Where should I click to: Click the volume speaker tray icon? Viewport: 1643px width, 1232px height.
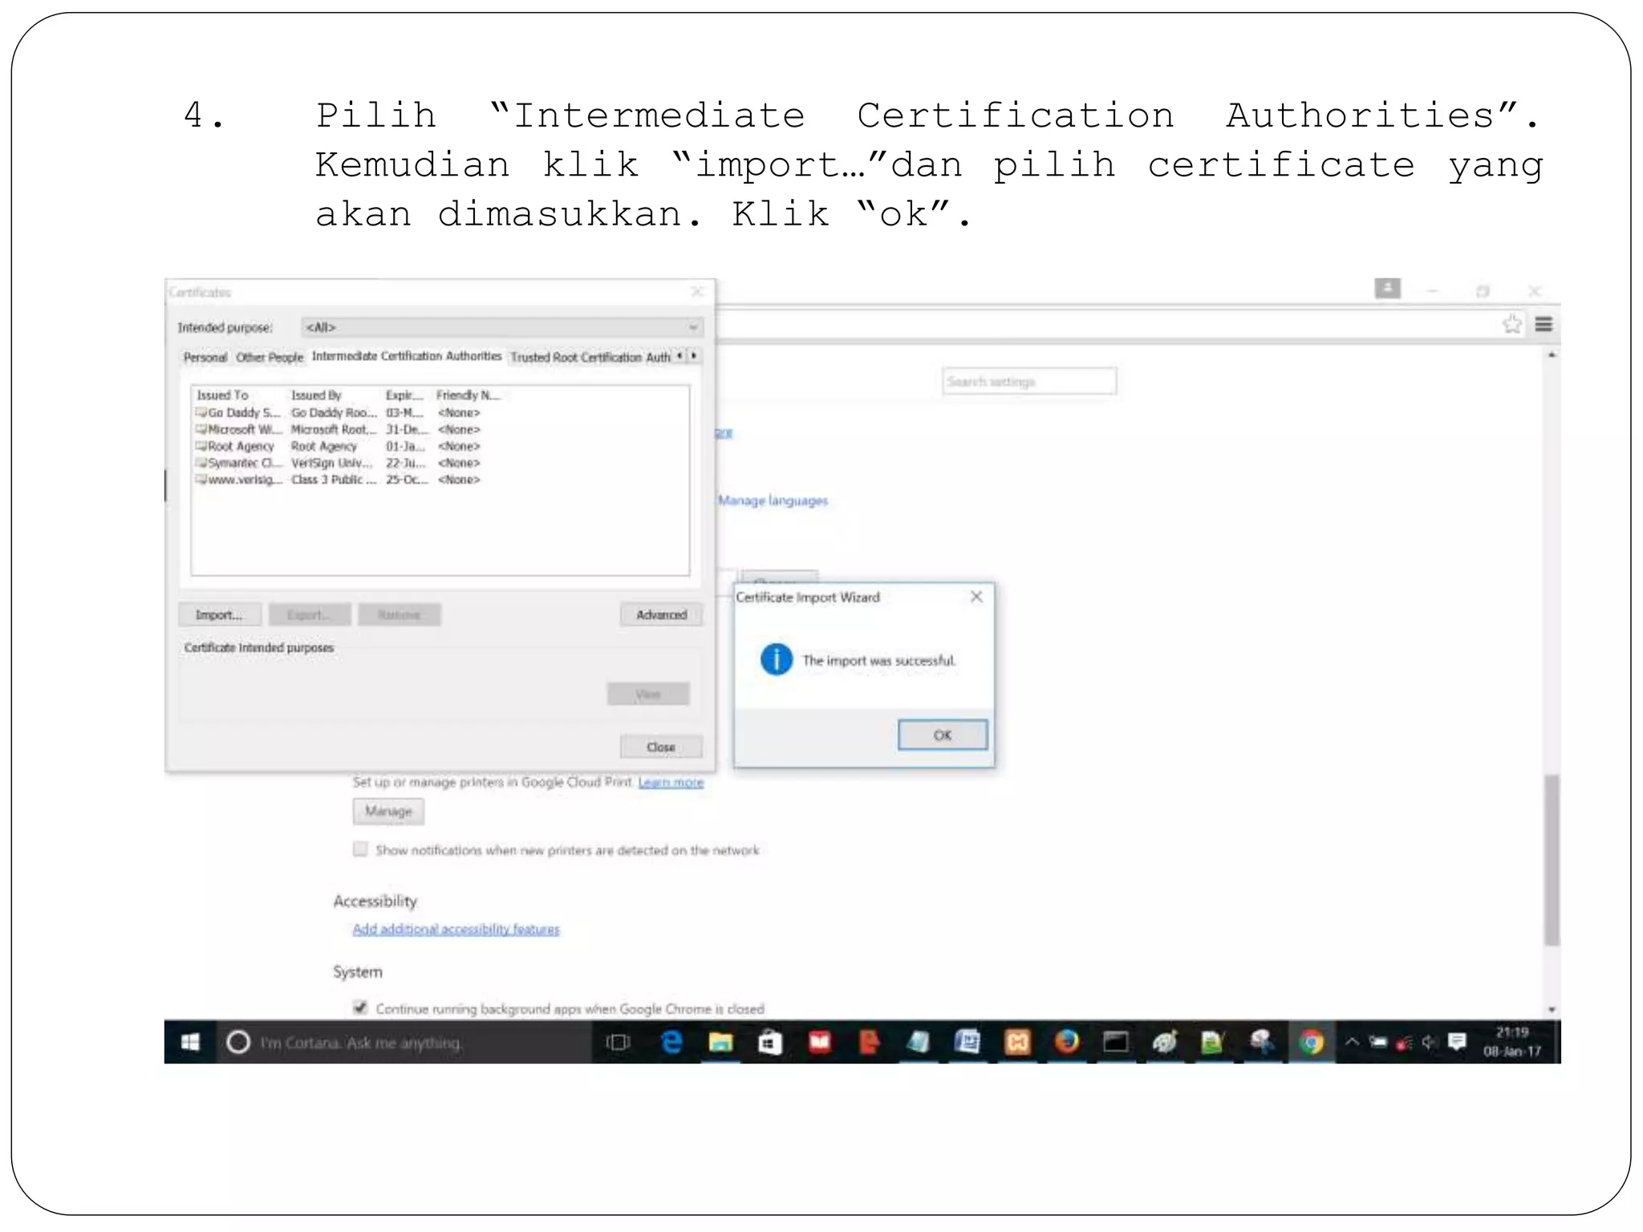coord(1430,1042)
